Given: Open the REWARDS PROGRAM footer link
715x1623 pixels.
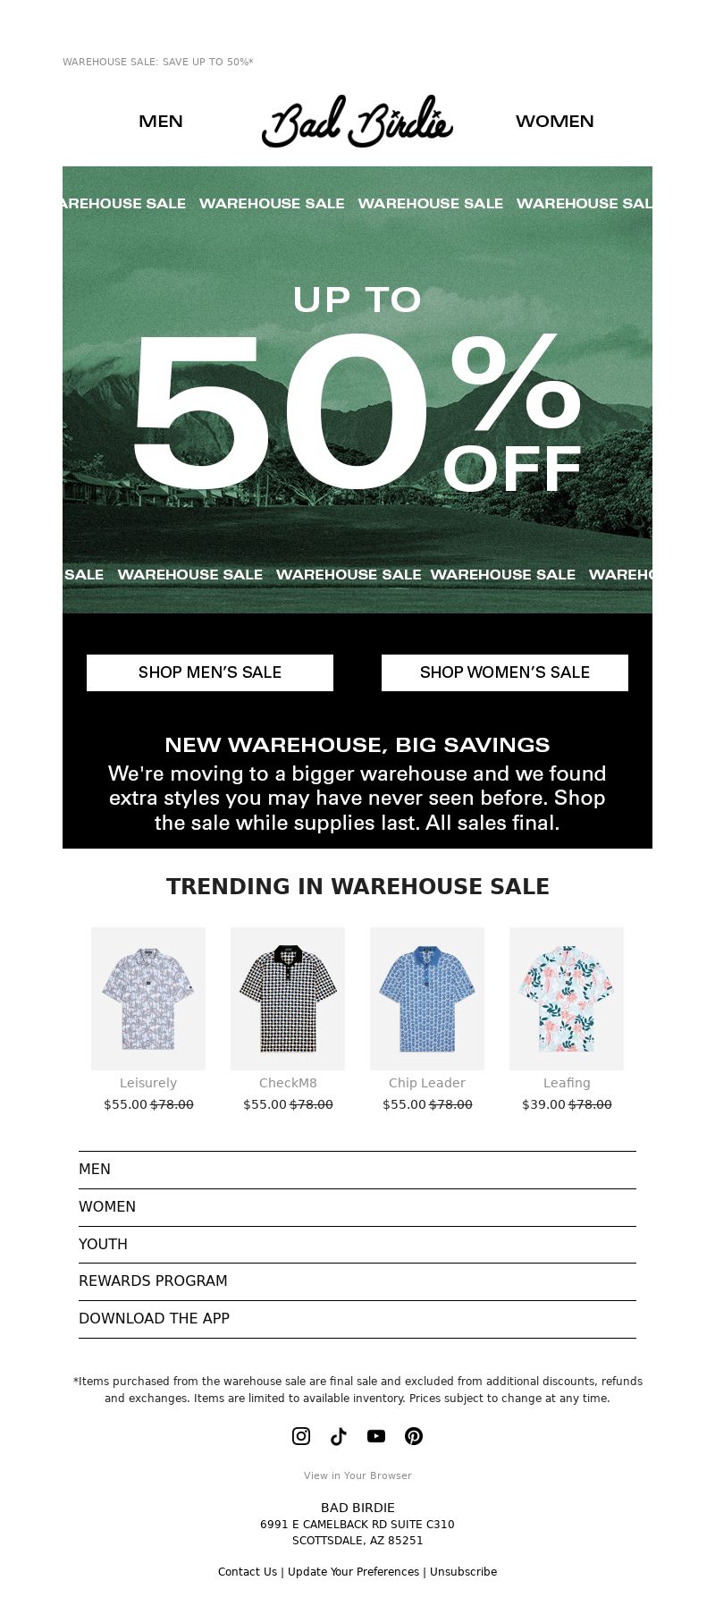Looking at the screenshot, I should [x=357, y=1281].
